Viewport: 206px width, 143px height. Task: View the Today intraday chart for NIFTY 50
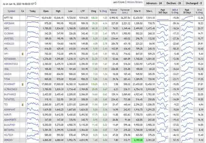[33, 18]
